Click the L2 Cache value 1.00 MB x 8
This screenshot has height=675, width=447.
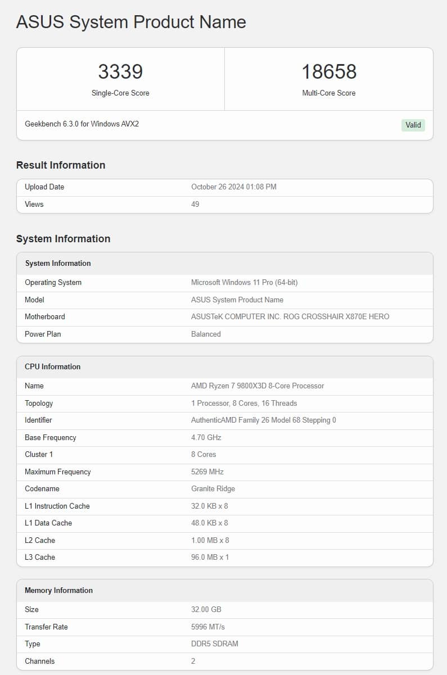point(210,540)
